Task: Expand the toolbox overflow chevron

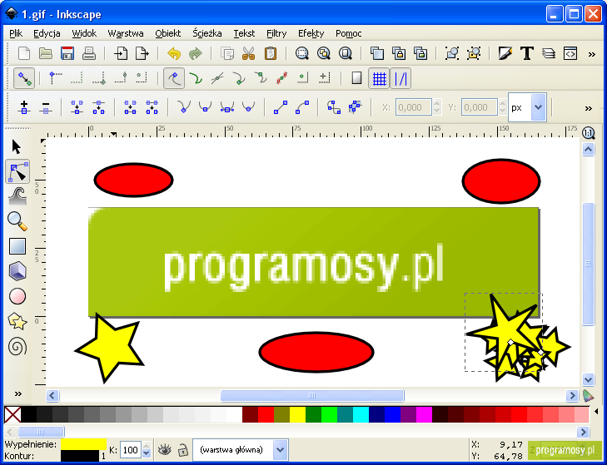Action: pyautogui.click(x=17, y=393)
